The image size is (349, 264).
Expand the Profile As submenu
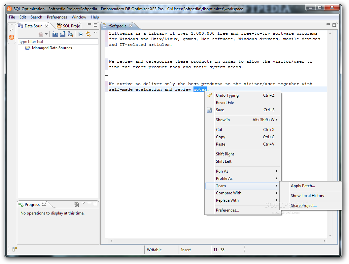(x=243, y=179)
